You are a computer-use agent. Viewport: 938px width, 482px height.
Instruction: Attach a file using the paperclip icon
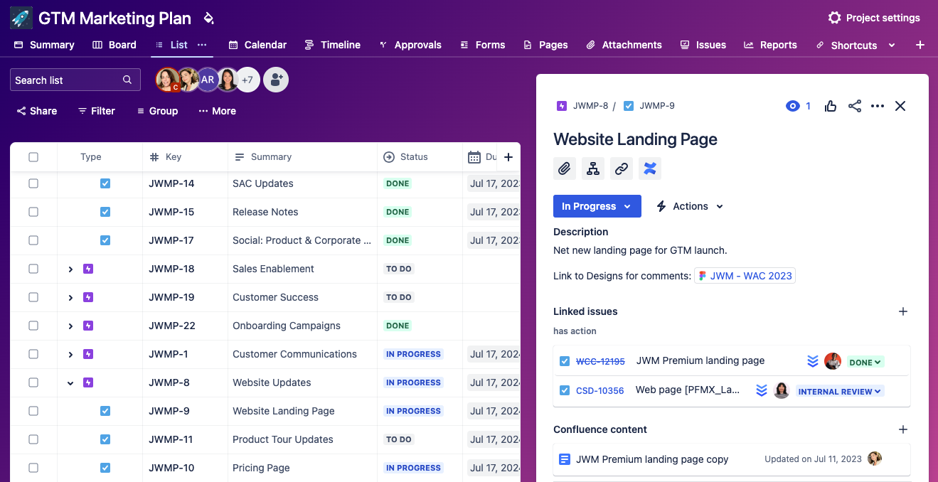(x=565, y=168)
